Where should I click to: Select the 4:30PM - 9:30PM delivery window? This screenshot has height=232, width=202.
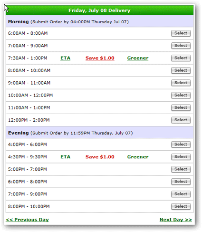181,157
